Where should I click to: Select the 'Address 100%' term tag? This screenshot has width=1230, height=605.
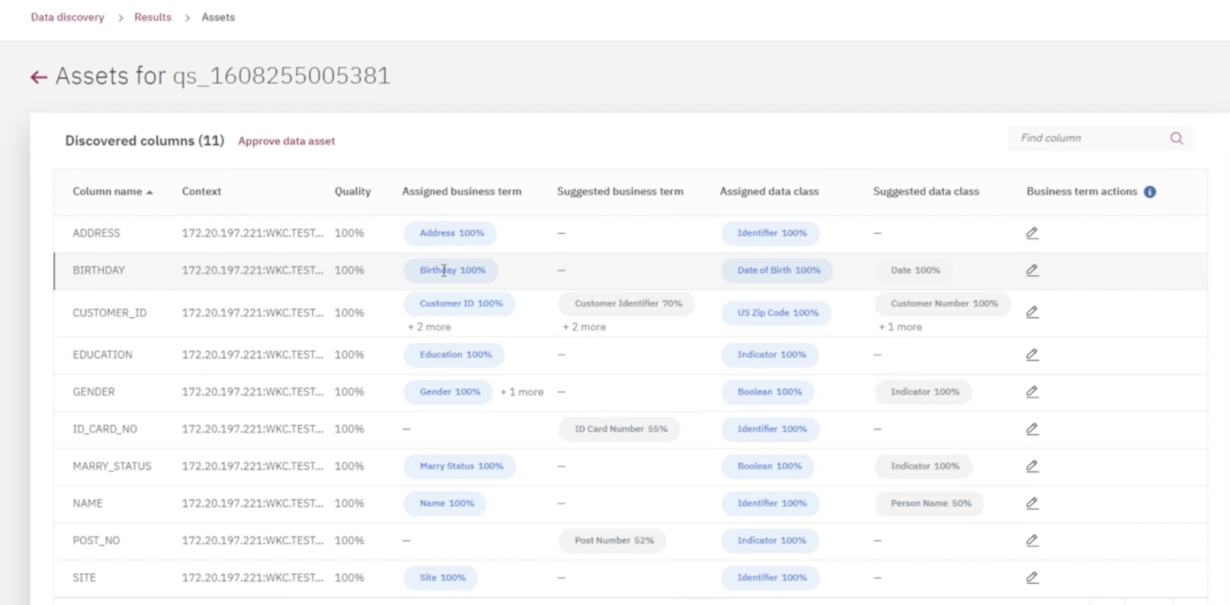450,233
